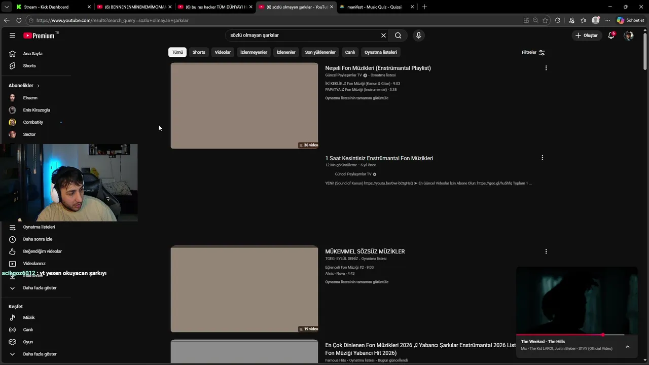Open the zoom magnifier in address bar

(535, 20)
